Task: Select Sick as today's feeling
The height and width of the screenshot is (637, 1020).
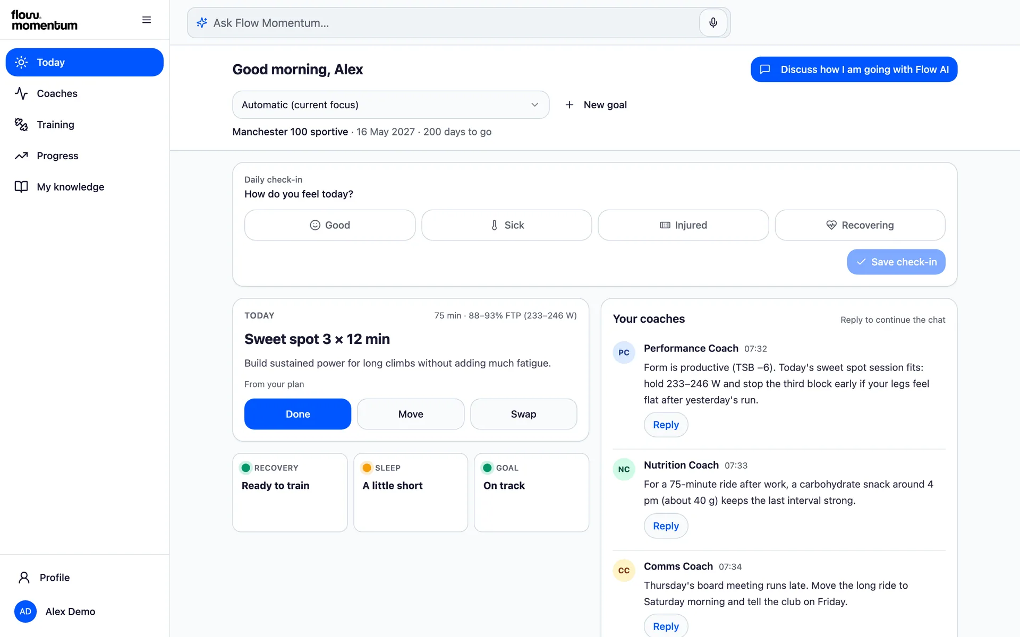Action: (x=507, y=225)
